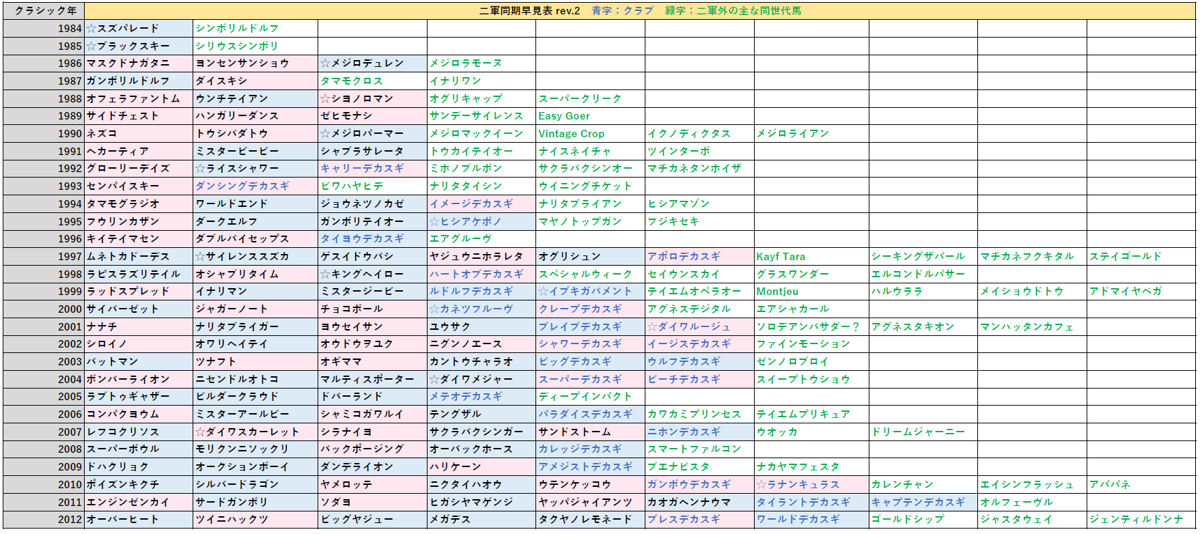Select the シンボリルドルフ cell

[255, 28]
